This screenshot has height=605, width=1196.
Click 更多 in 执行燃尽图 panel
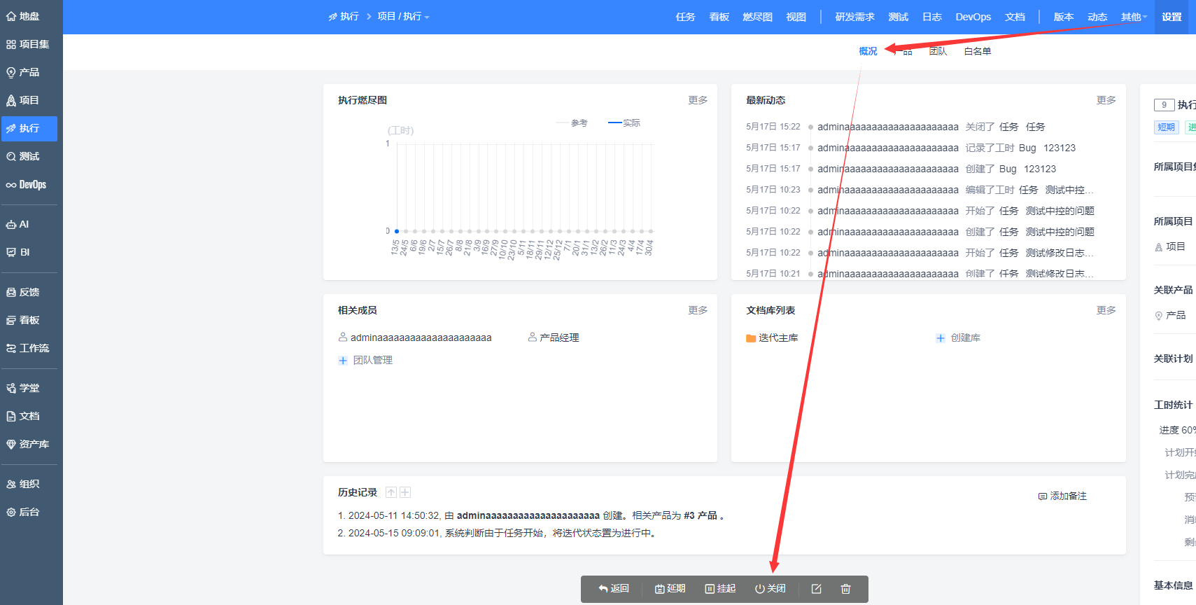(x=698, y=100)
